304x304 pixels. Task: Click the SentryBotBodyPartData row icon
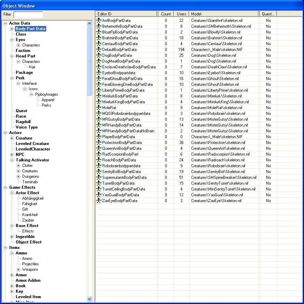tap(99, 172)
